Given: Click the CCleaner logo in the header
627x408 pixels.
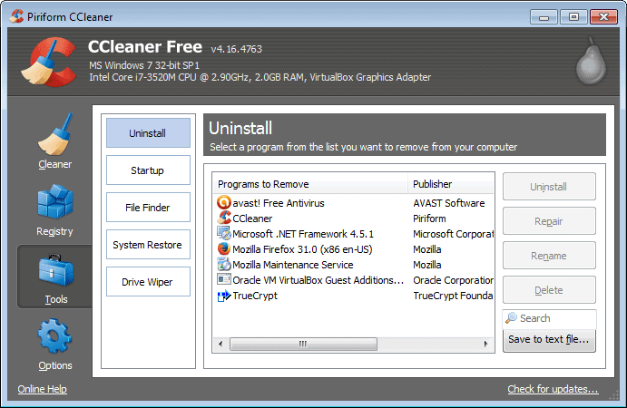Looking at the screenshot, I should [x=49, y=62].
